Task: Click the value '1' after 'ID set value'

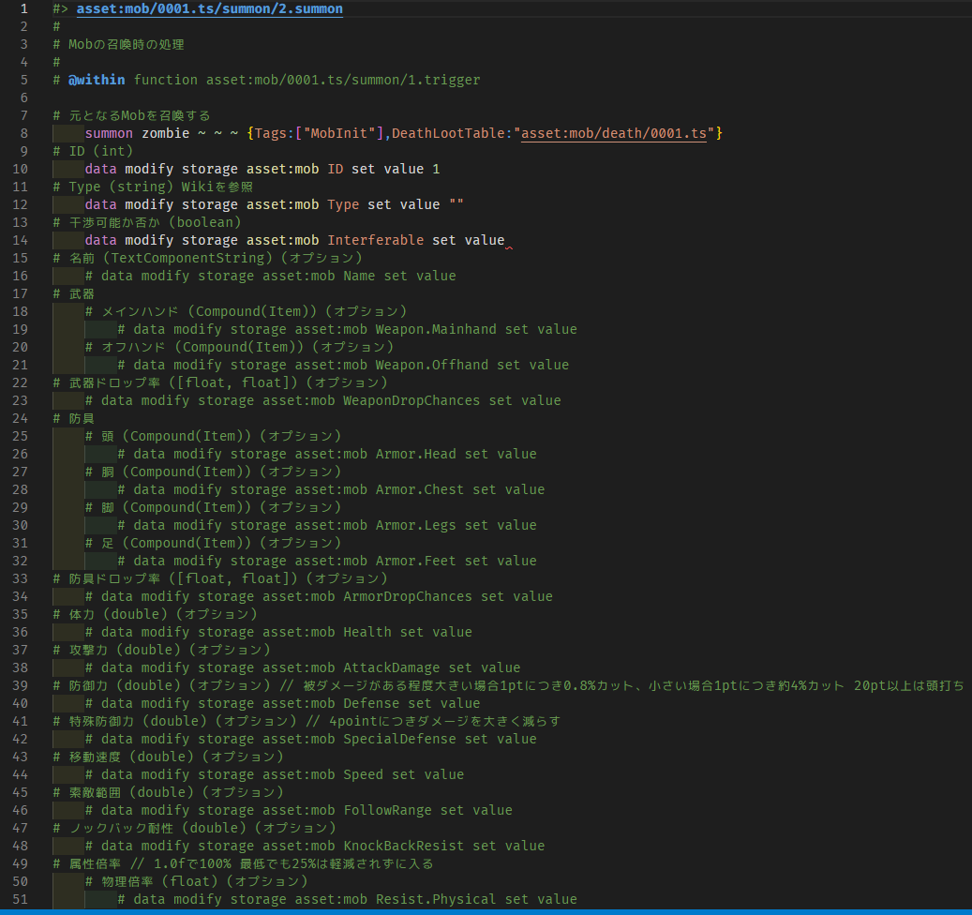Action: 436,170
